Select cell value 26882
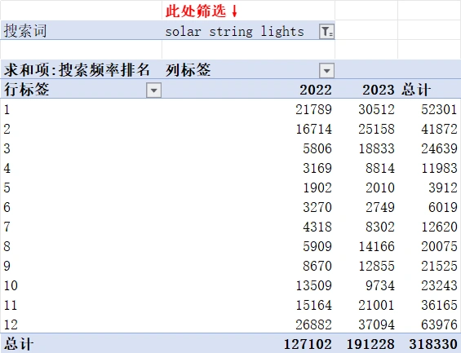This screenshot has width=461, height=353. (313, 324)
